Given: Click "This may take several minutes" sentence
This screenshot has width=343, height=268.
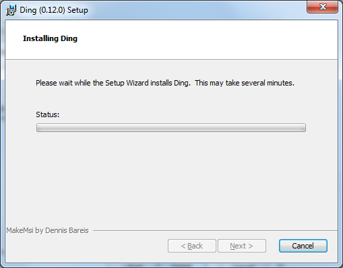Looking at the screenshot, I should tap(245, 83).
